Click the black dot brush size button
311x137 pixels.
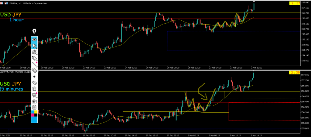34,77
